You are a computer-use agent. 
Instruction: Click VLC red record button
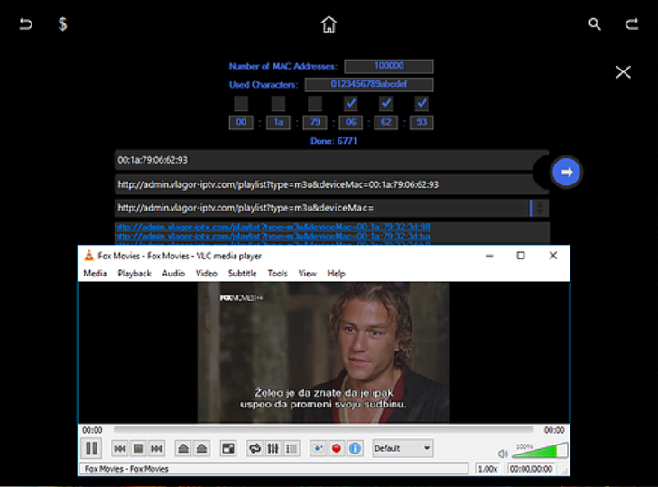pos(336,449)
